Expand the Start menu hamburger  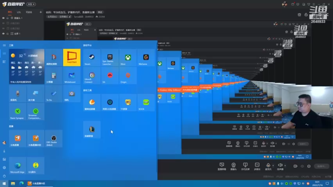(x=4, y=45)
